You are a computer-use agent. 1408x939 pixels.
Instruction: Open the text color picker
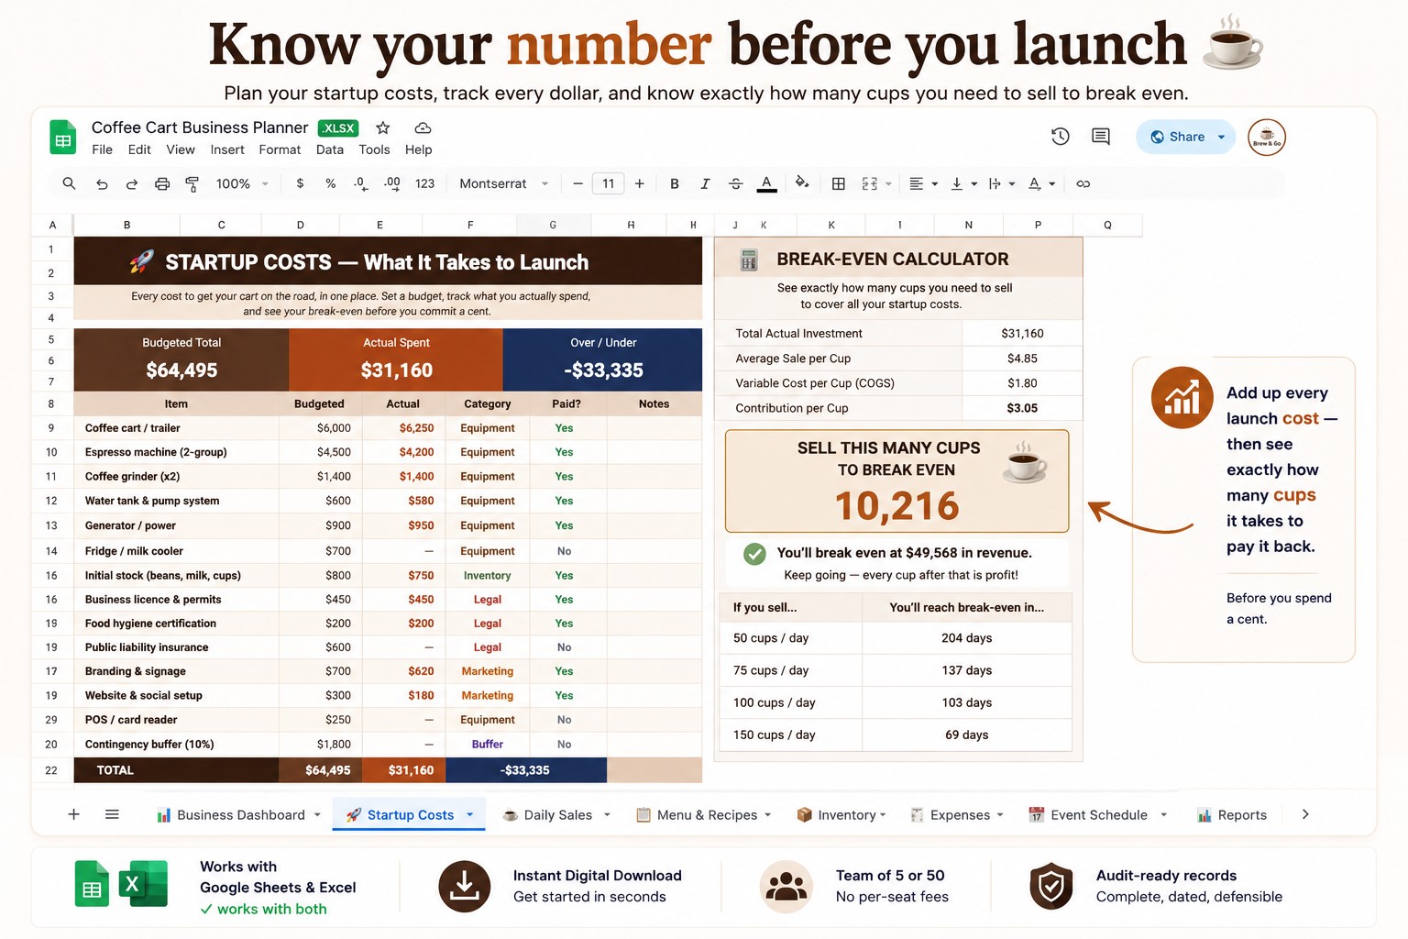767,183
